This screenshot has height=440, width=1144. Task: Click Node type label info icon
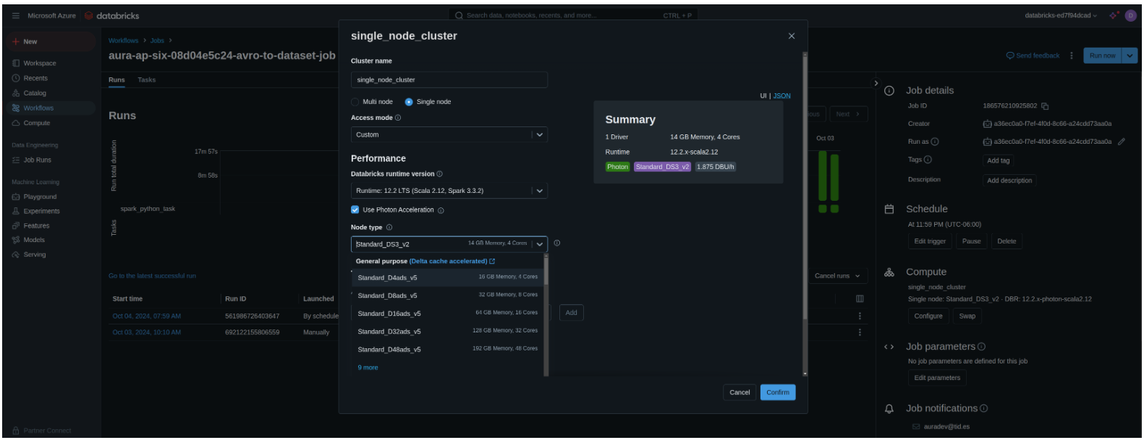pos(389,228)
